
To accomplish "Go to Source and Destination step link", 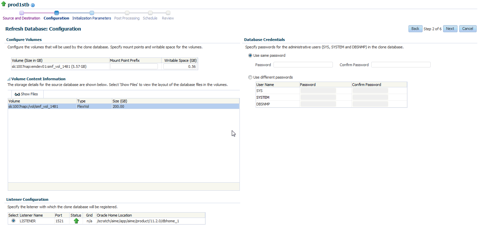I will point(21,18).
